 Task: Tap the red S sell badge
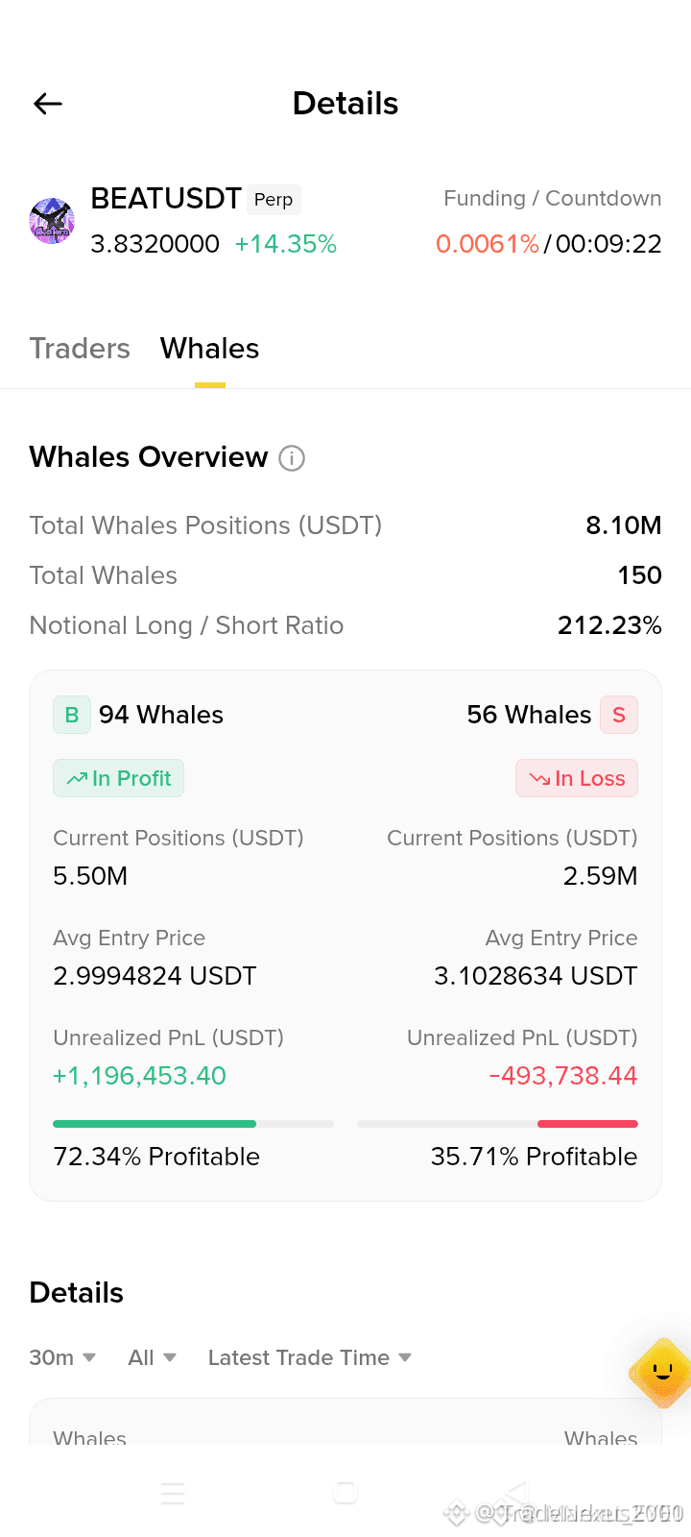click(619, 715)
